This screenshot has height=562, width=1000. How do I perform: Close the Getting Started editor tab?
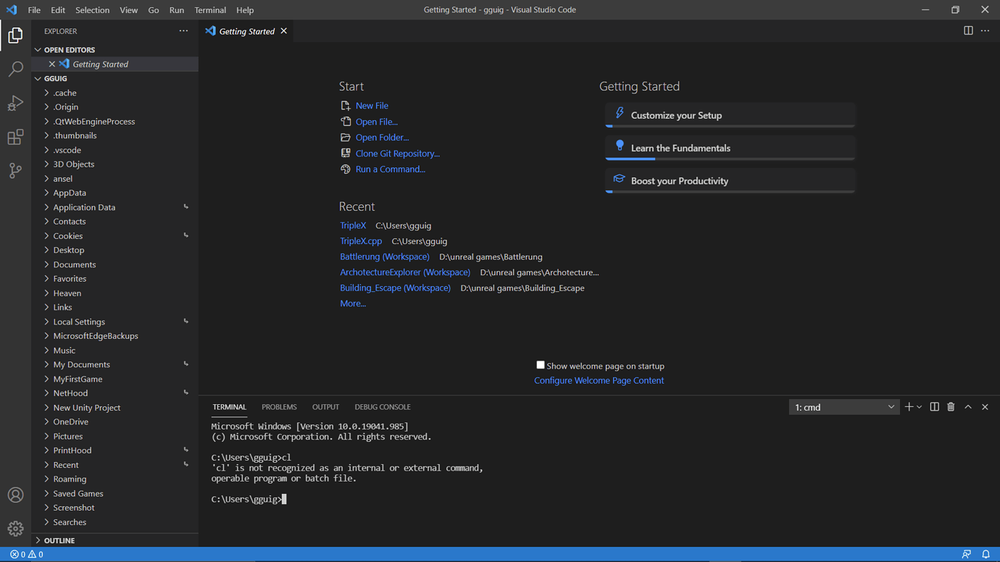(284, 31)
